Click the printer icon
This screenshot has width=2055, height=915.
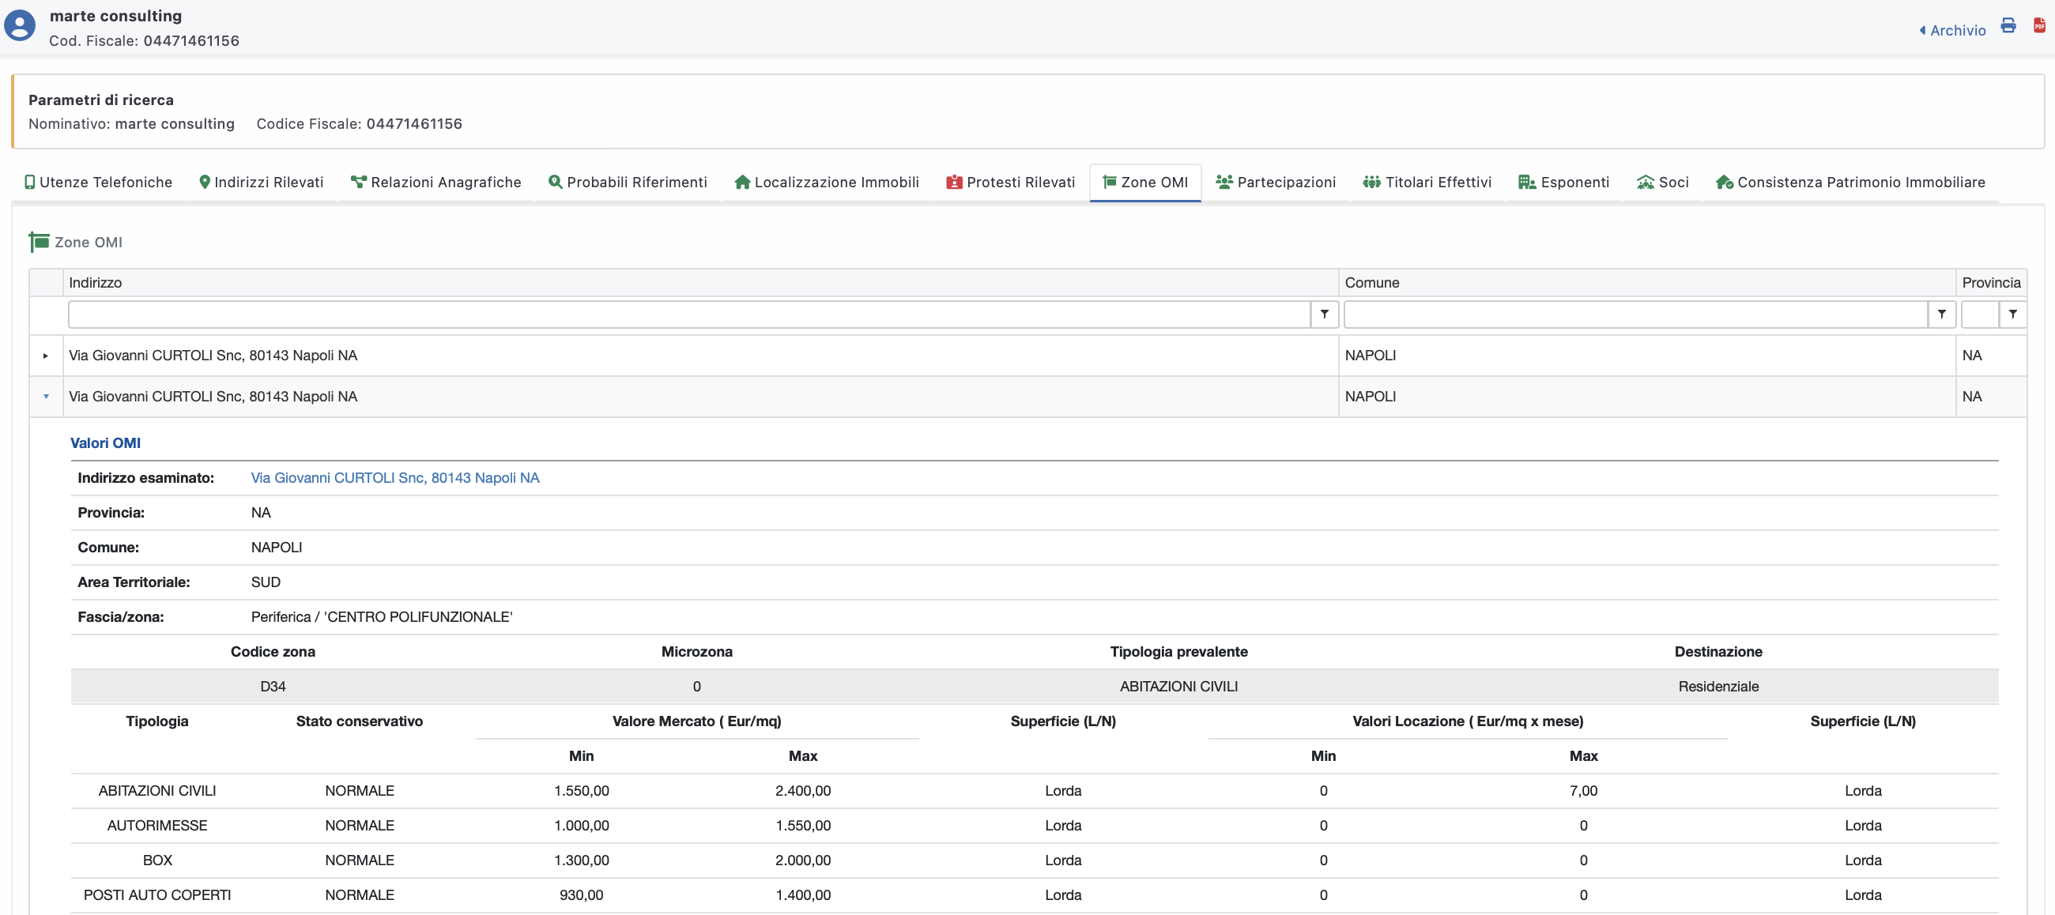(x=2008, y=25)
